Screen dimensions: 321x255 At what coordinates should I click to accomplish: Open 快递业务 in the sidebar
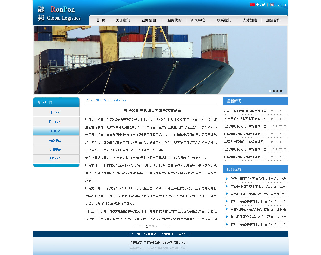tap(55, 158)
